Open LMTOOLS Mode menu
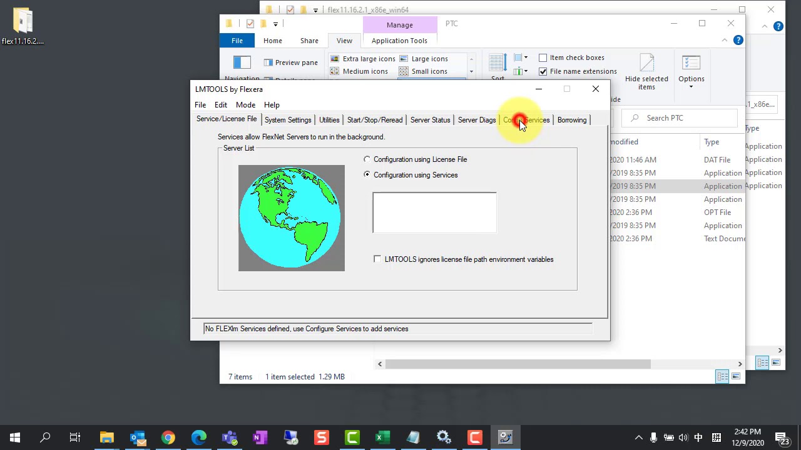Viewport: 801px width, 450px height. pos(245,105)
